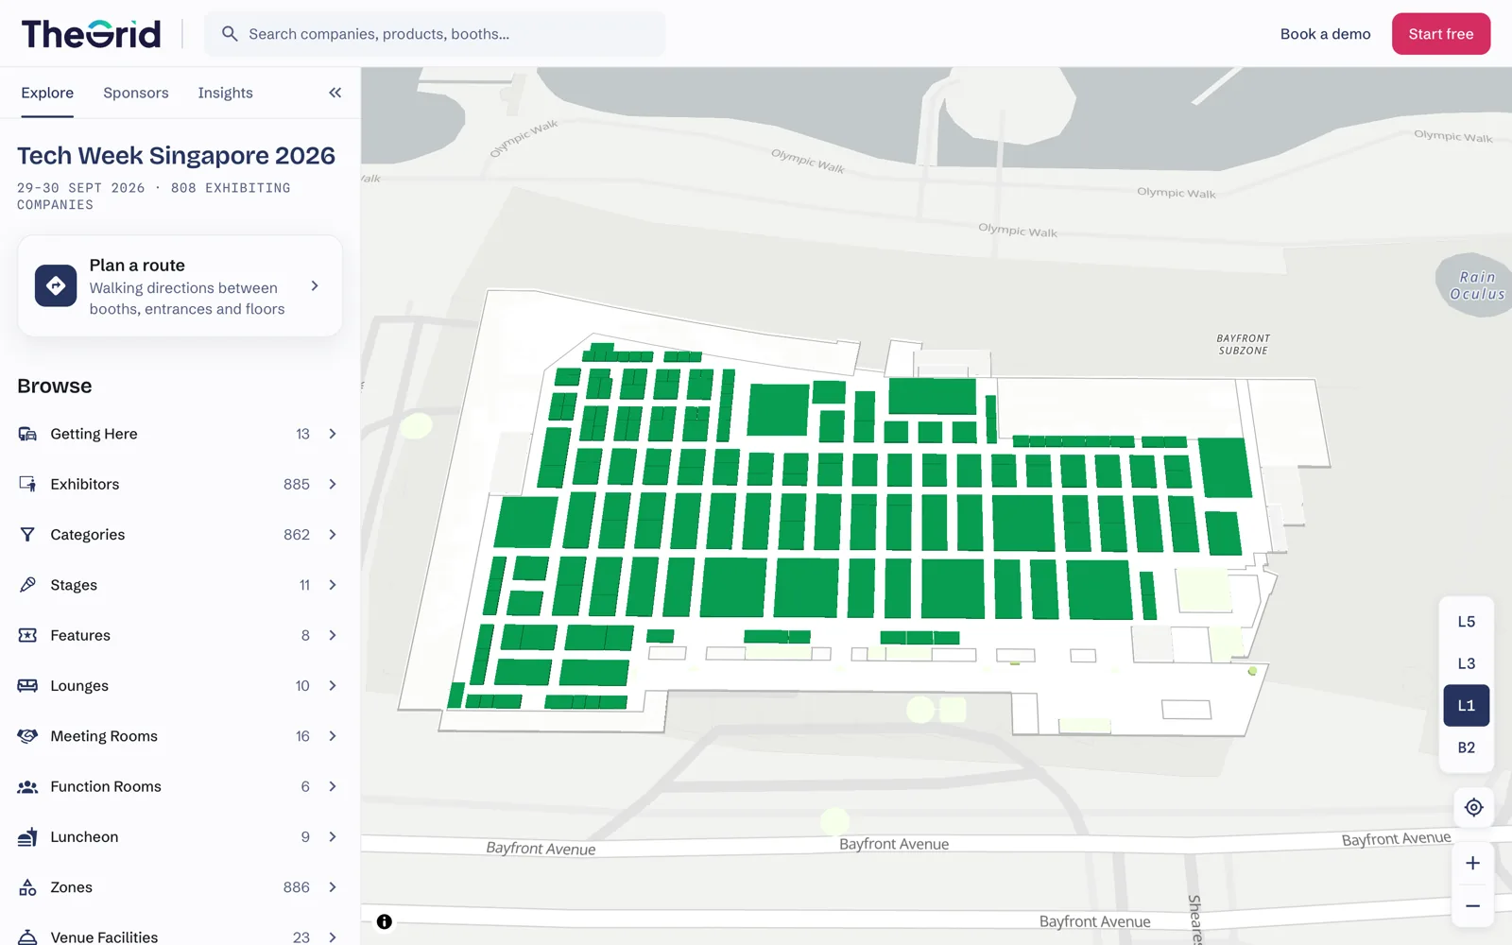
Task: Click the Zones shapes icon
Action: coord(27,887)
